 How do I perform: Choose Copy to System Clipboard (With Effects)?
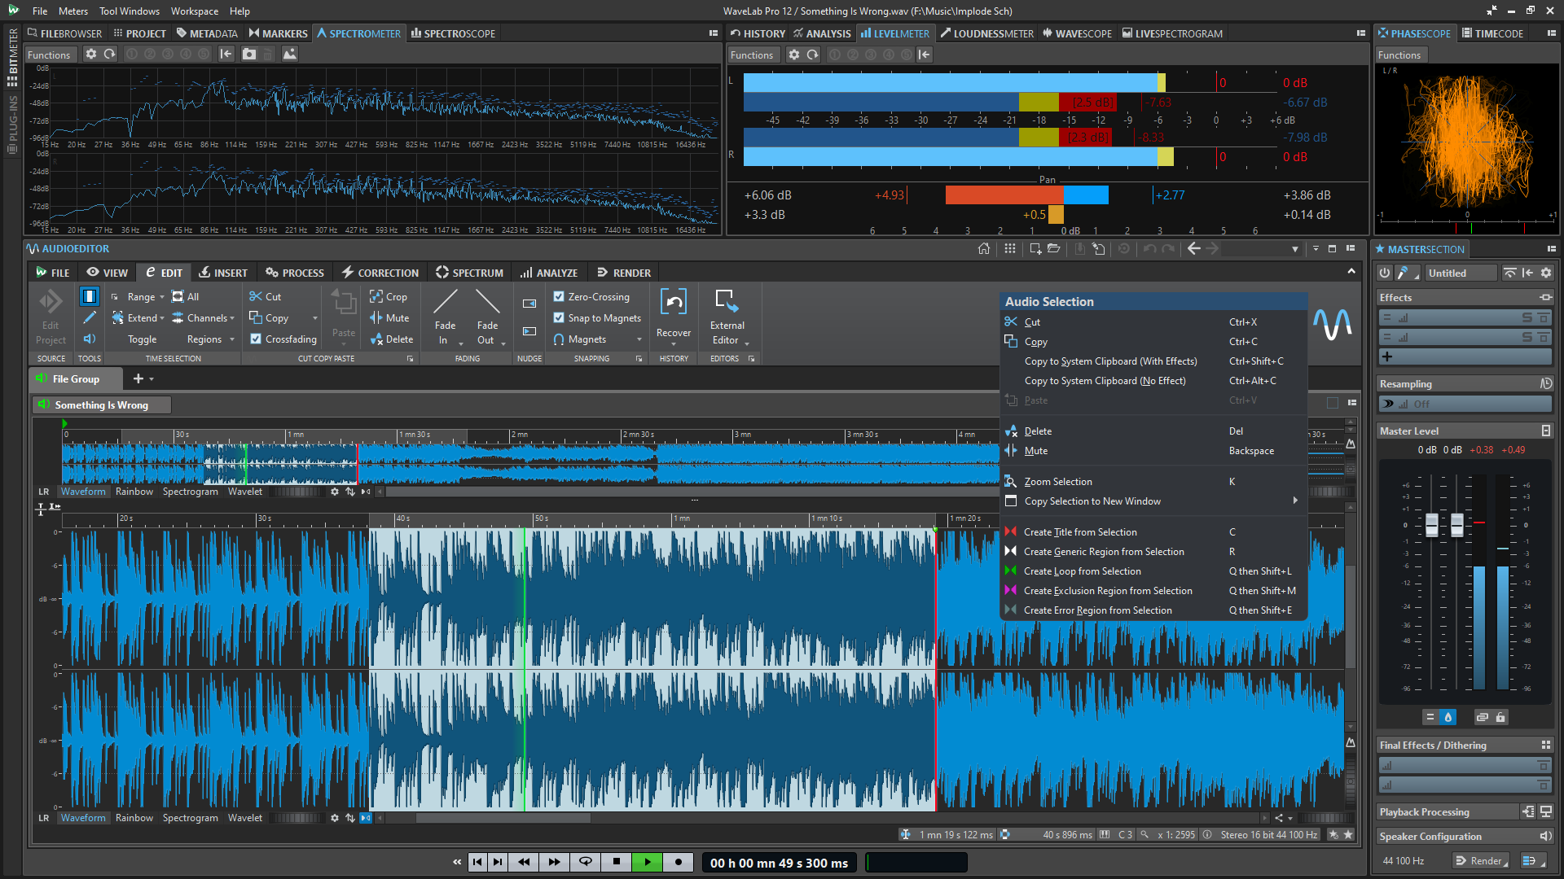click(x=1110, y=361)
